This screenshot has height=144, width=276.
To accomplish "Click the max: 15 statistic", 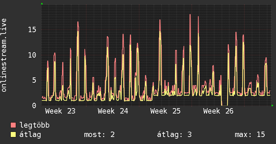I will [250, 135].
